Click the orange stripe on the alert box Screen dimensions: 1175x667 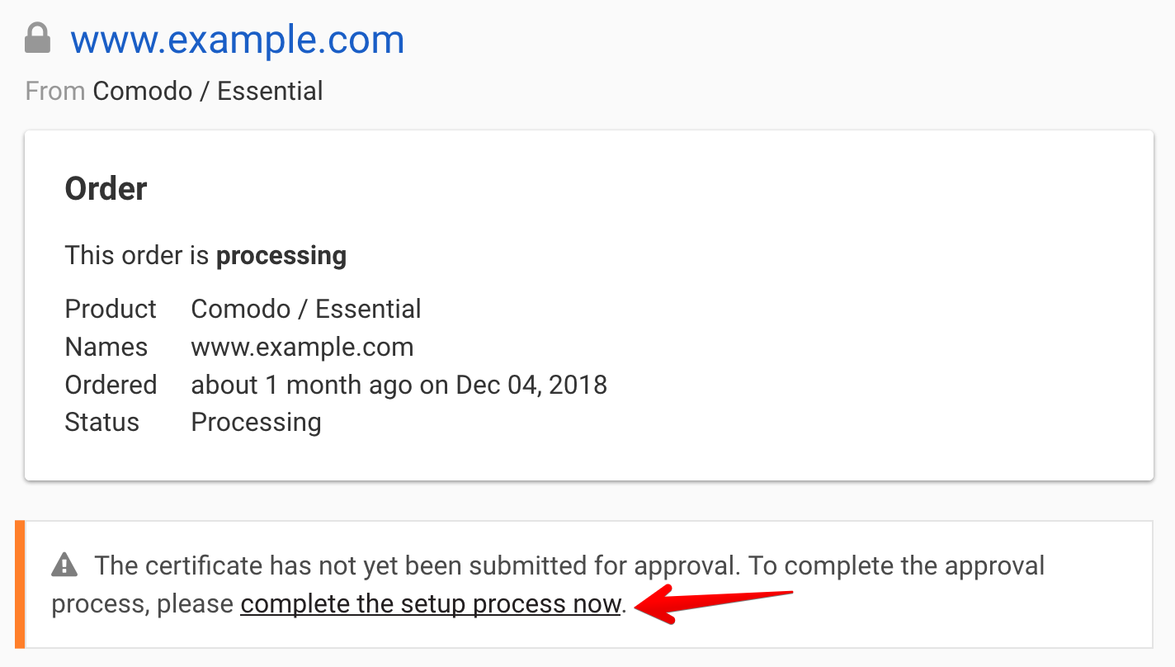click(21, 584)
